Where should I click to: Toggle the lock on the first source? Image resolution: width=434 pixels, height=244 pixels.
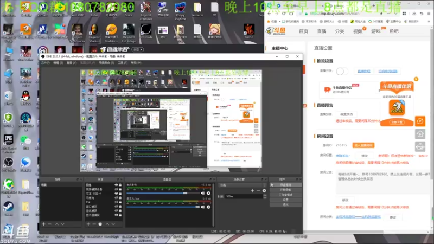click(120, 185)
